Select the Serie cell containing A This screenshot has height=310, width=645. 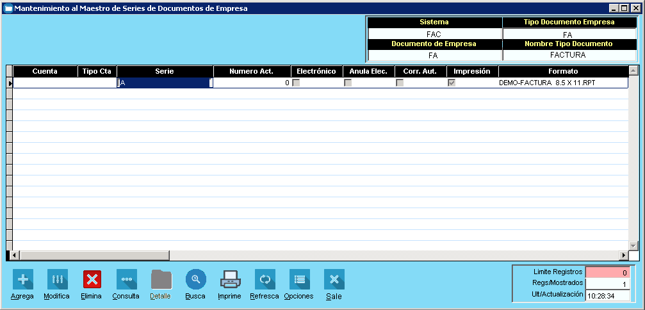coord(165,83)
